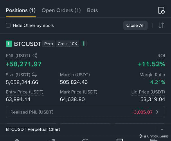The height and width of the screenshot is (141, 171).
Task: Open Realized PNL details chevron
Action: click(x=157, y=112)
